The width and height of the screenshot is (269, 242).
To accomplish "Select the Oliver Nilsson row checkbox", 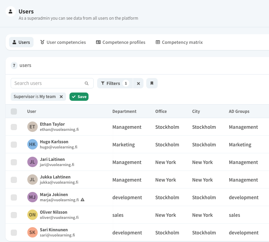I will pyautogui.click(x=14, y=215).
